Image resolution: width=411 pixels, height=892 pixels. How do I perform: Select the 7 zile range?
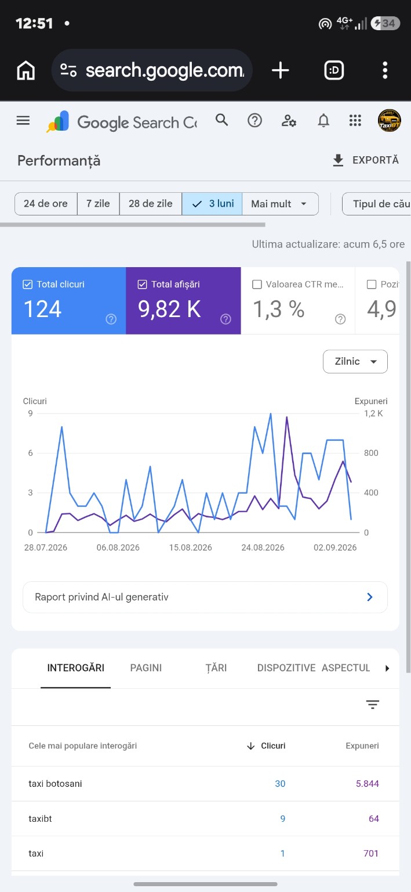(98, 204)
